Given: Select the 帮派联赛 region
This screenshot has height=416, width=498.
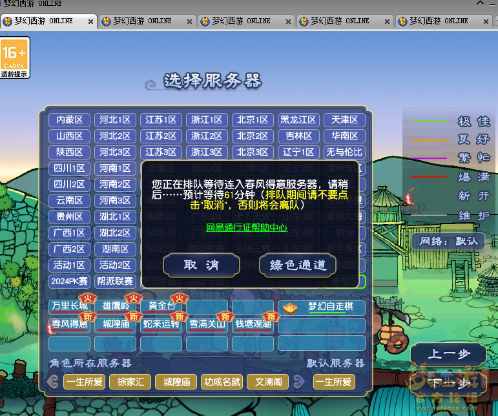Looking at the screenshot, I should coord(115,282).
